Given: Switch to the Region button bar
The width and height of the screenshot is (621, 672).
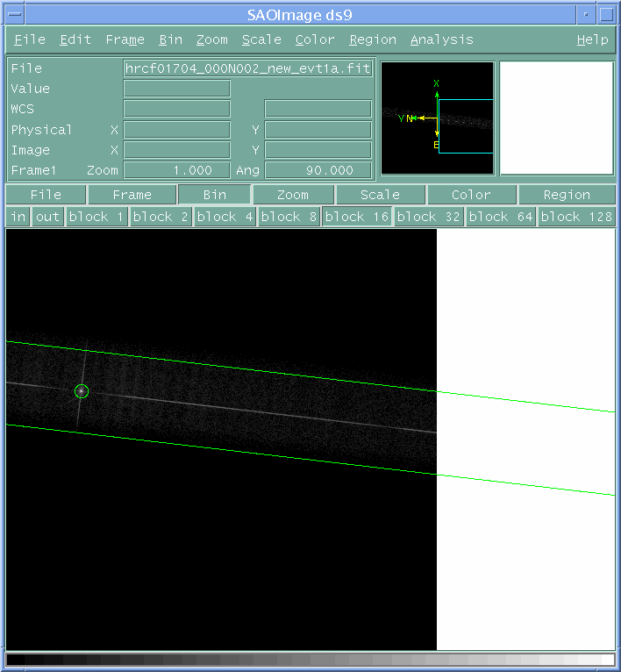Looking at the screenshot, I should click(x=566, y=195).
